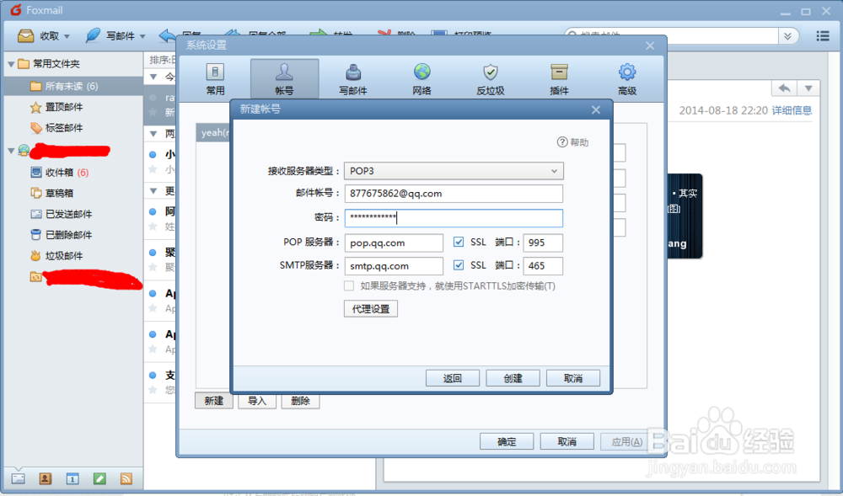This screenshot has height=496, width=843.
Task: Enable the STARTTLS encryption checkbox
Action: tap(349, 285)
